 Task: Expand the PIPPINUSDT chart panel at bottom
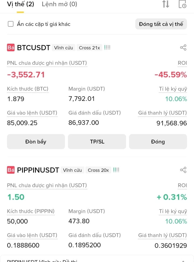[x=97, y=259]
